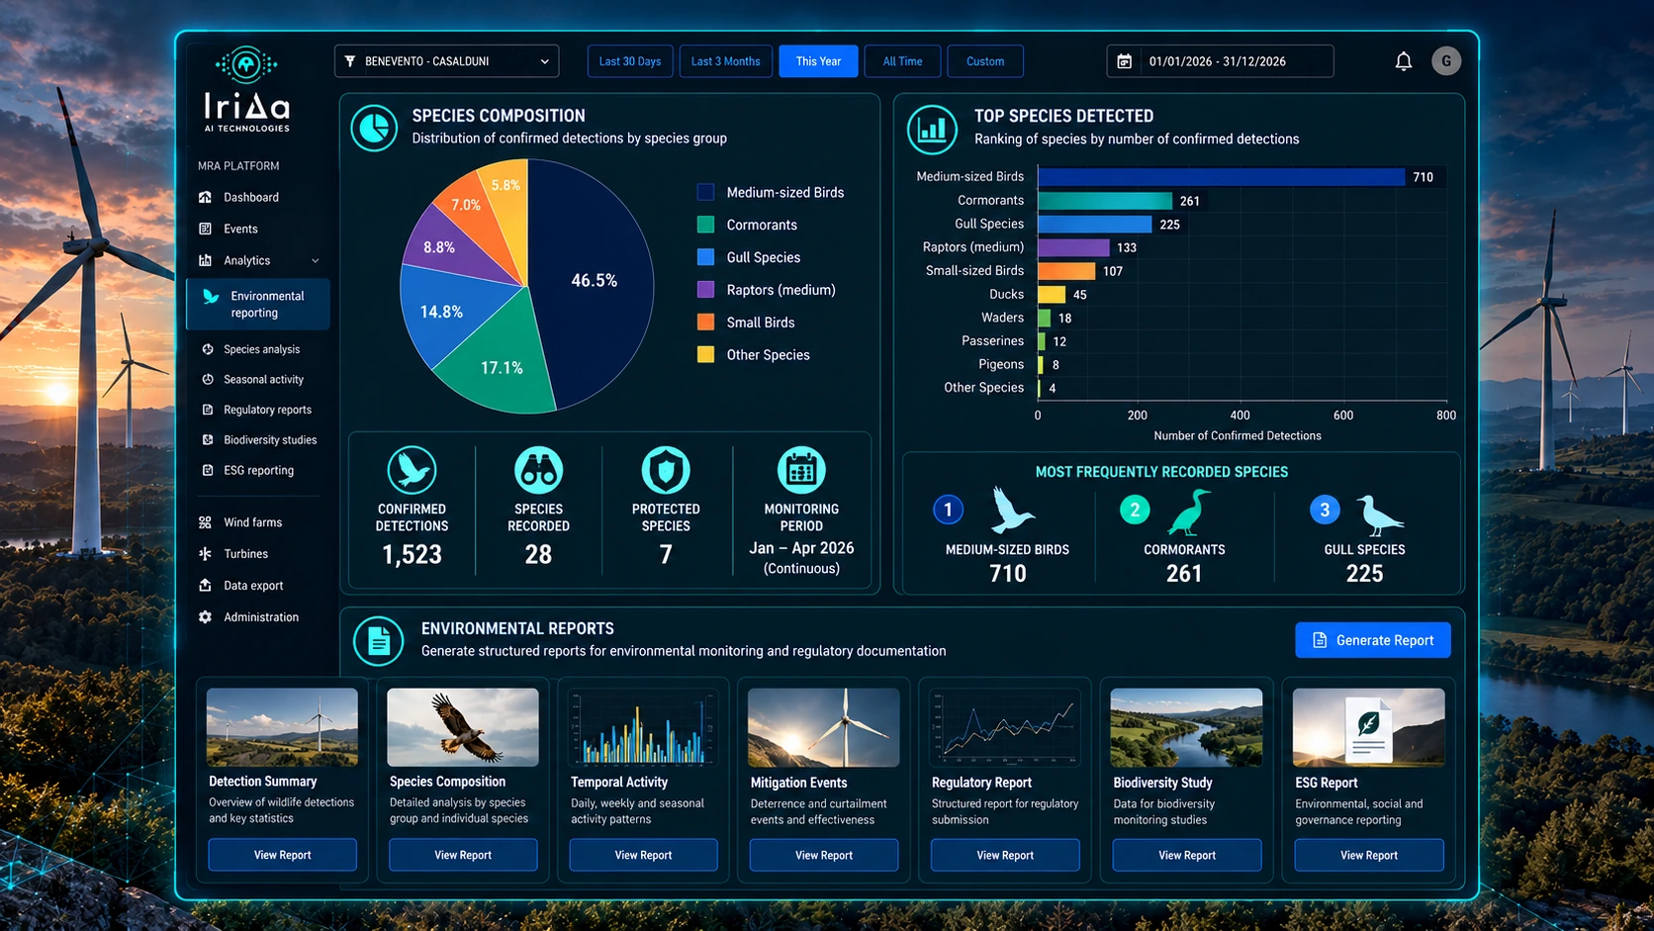Click the Small Birds legend swatch
1654x931 pixels.
click(705, 322)
